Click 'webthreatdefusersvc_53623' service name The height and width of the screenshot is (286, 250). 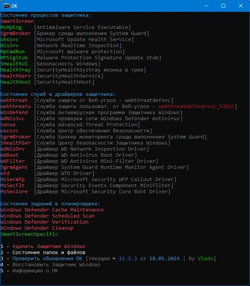[197, 106]
